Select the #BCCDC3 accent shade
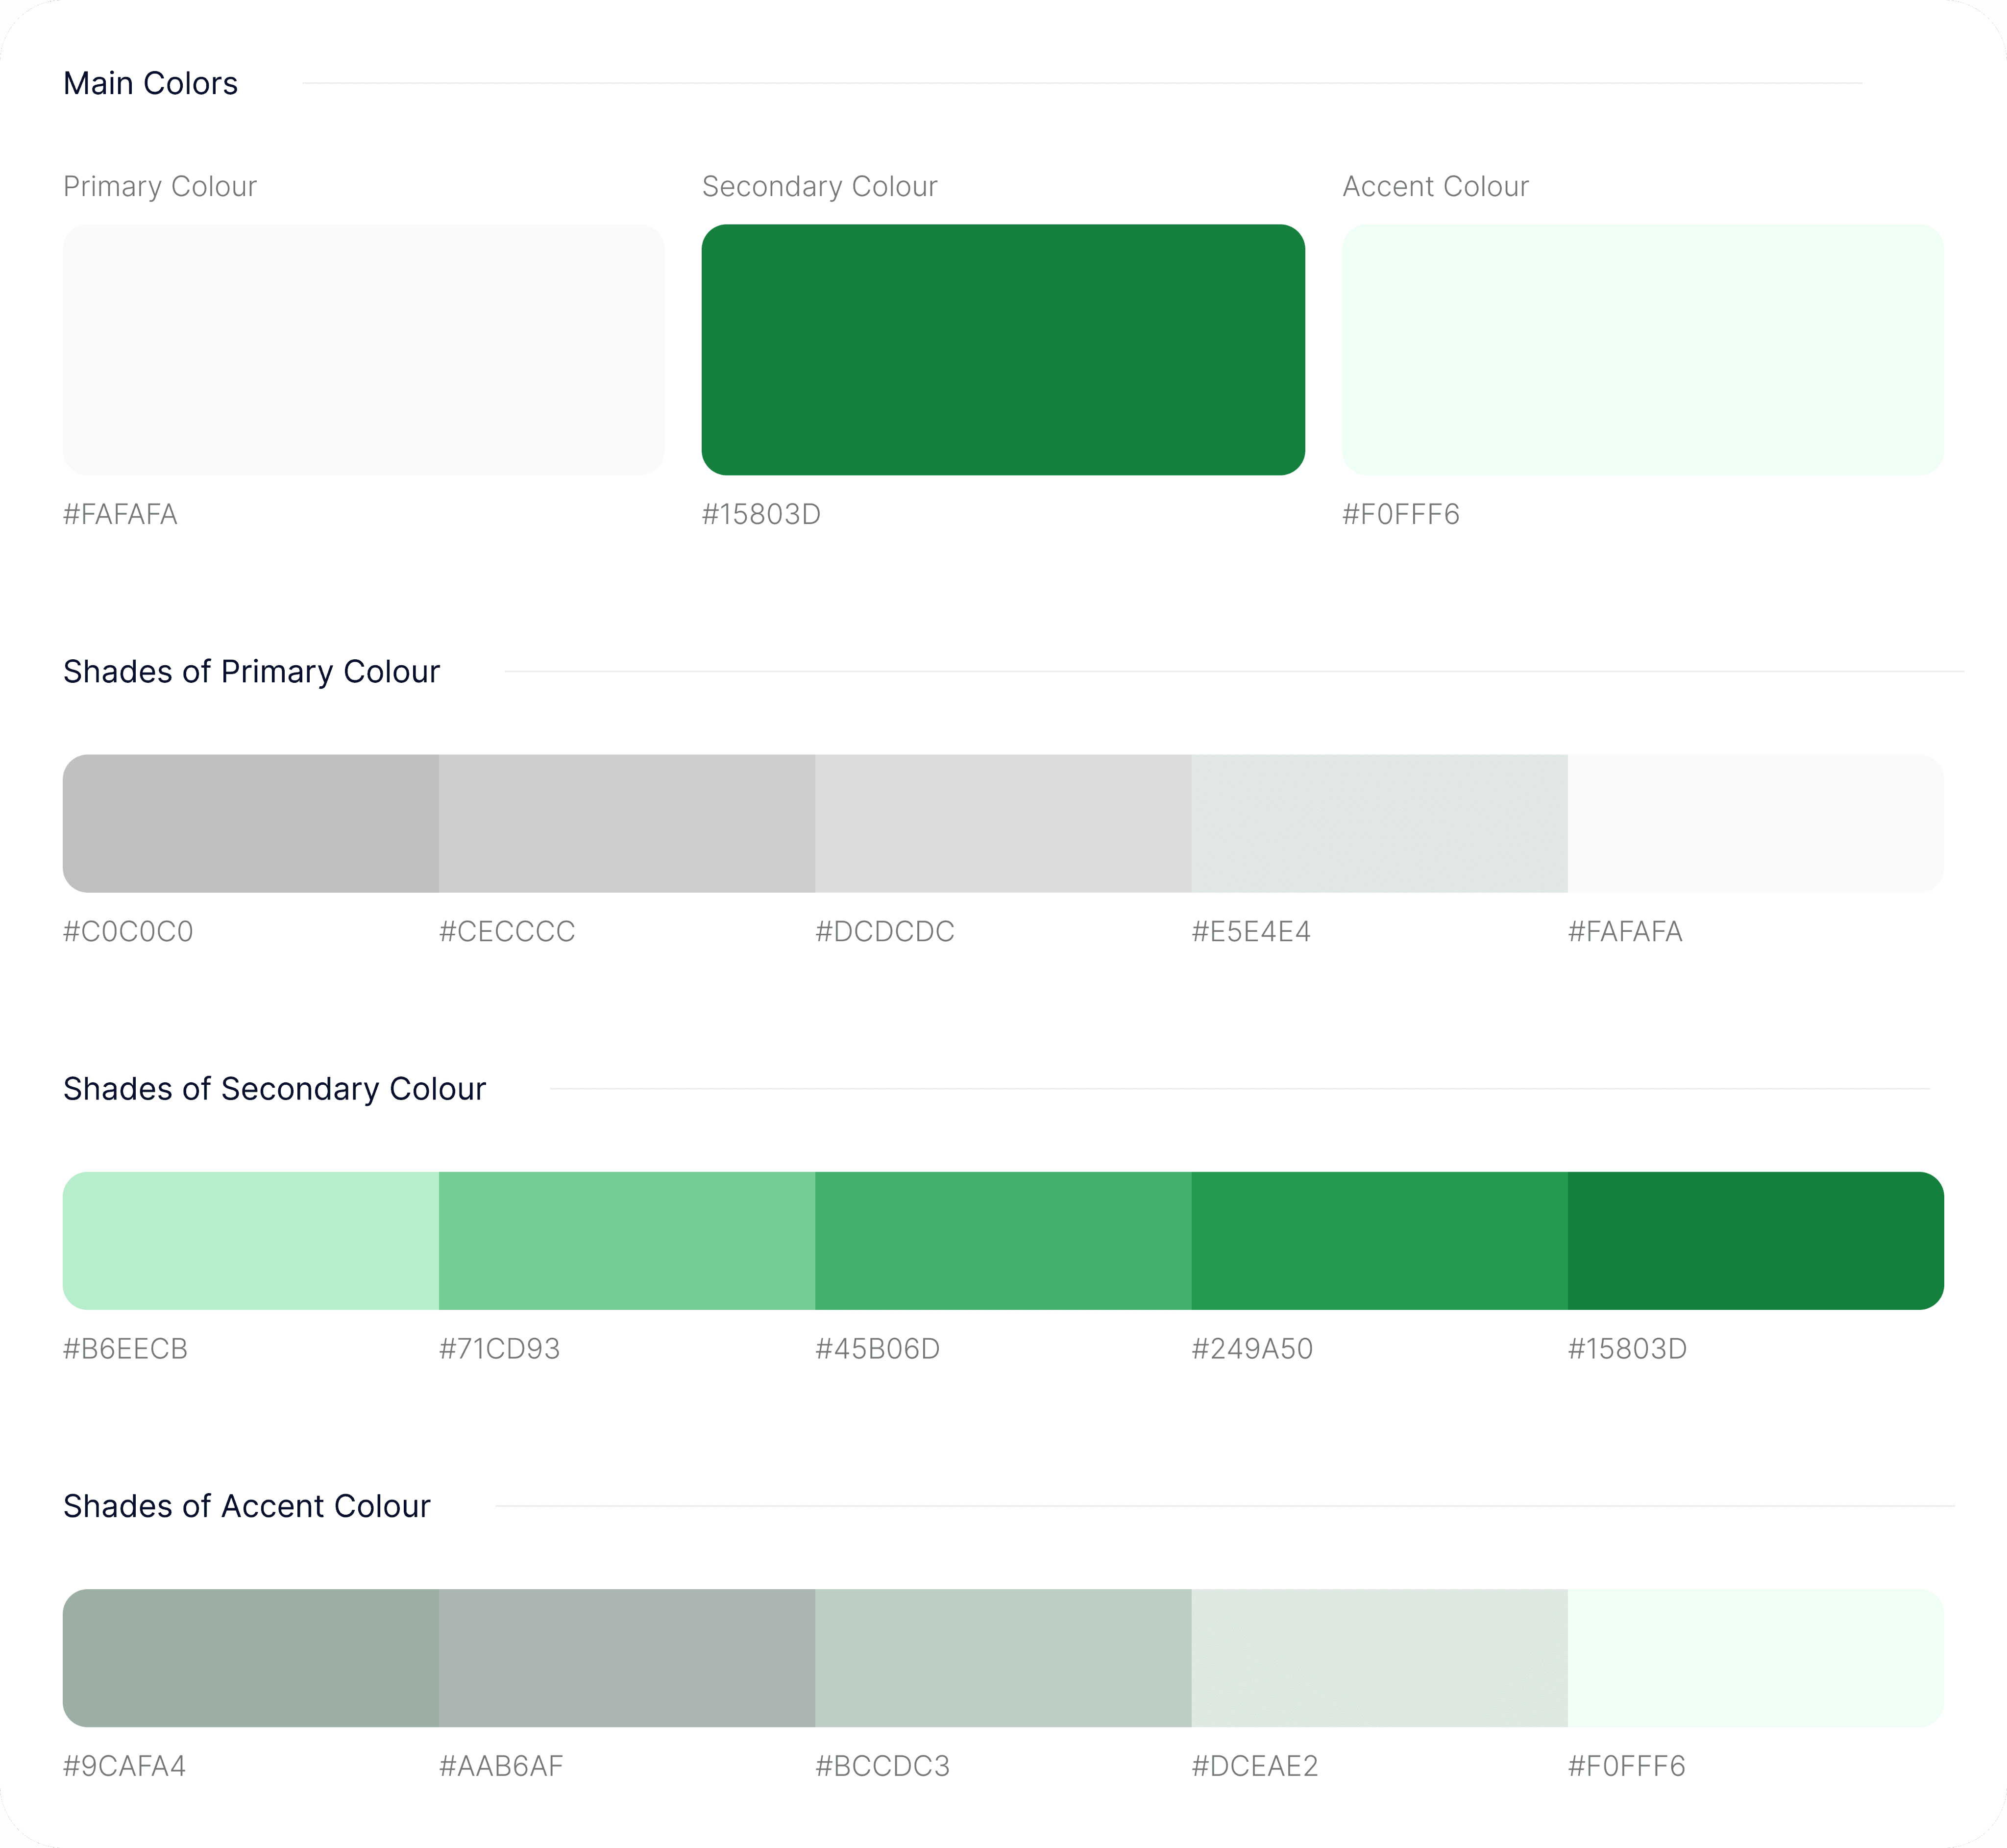 (1003, 1658)
